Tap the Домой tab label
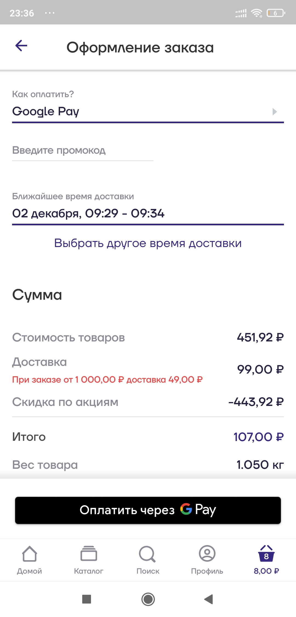This screenshot has height=617, width=296. click(x=30, y=571)
